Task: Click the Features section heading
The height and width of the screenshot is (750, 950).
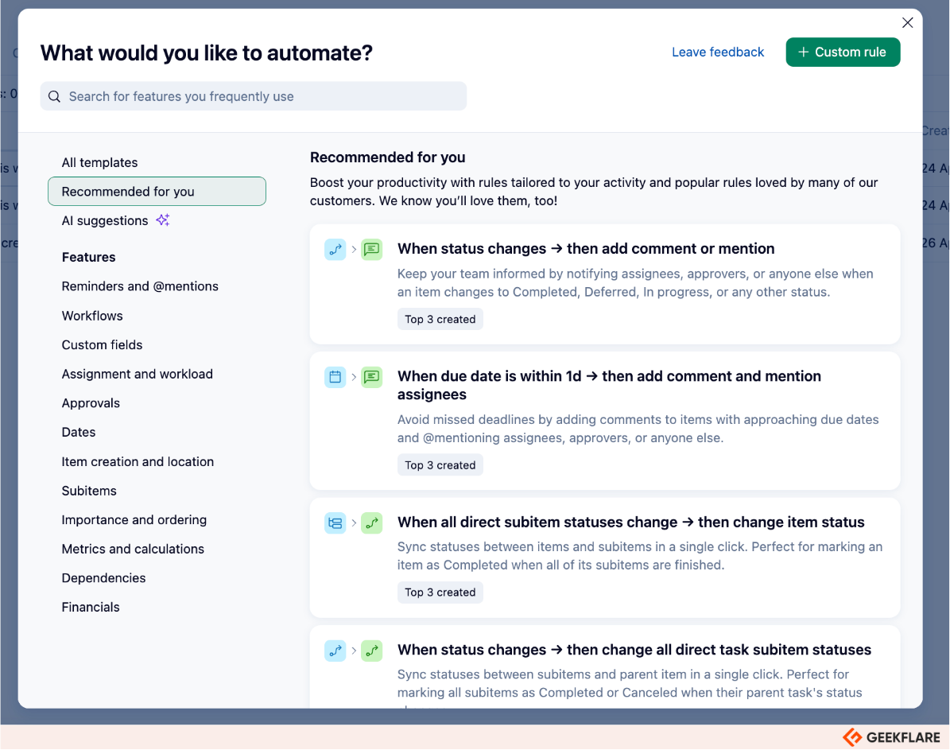Action: click(88, 257)
